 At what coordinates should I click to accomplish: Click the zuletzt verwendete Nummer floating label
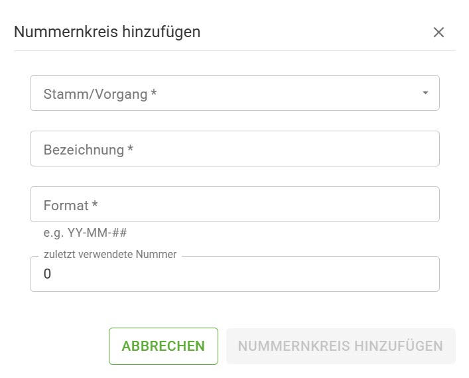tap(110, 255)
